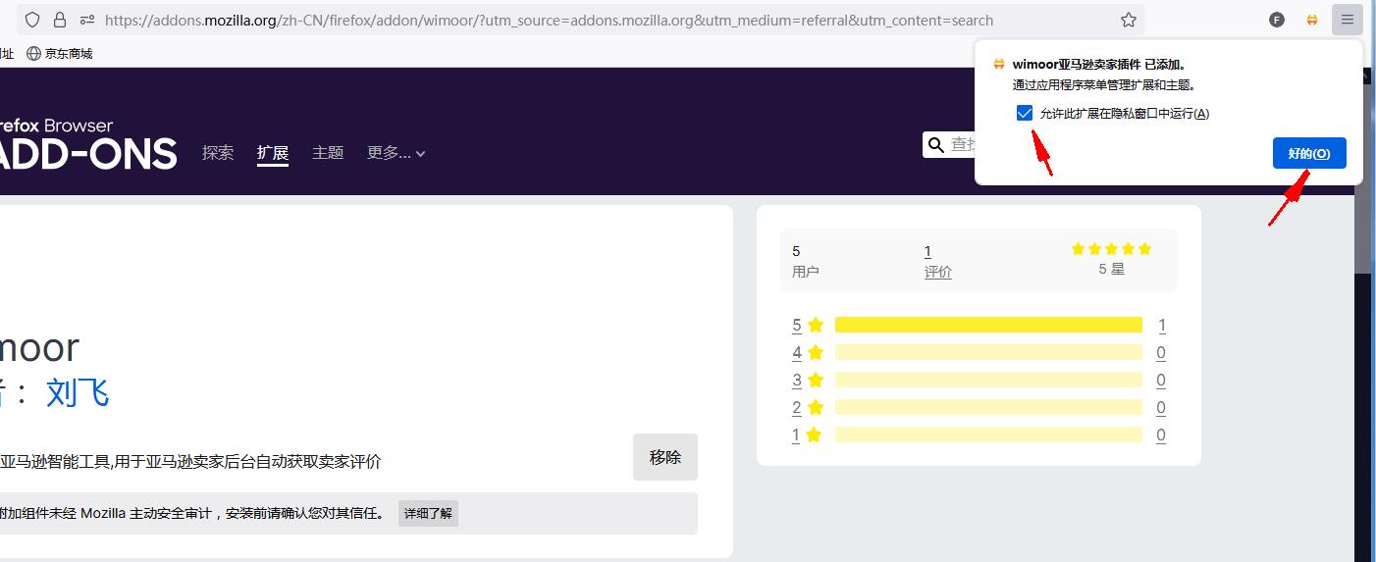
Task: Open the Firefox hamburger application menu
Action: tap(1348, 20)
